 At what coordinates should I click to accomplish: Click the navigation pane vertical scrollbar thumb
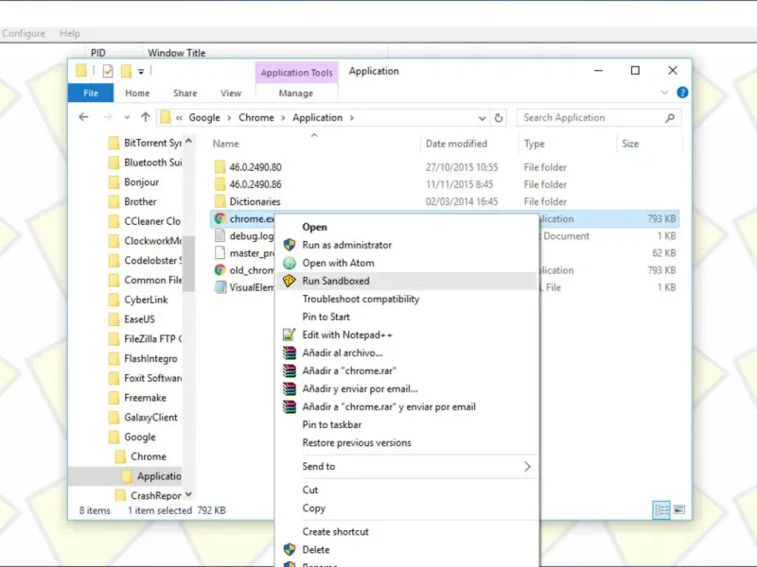coord(188,264)
